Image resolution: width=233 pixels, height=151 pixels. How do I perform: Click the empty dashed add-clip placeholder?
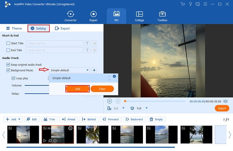(x=221, y=135)
